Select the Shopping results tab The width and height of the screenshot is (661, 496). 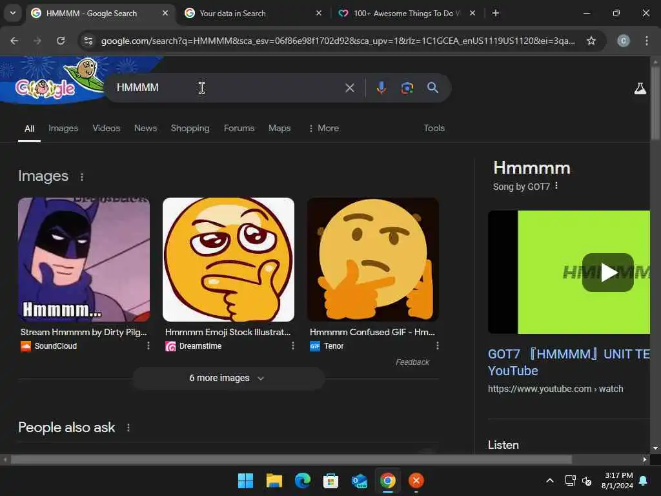click(x=190, y=129)
